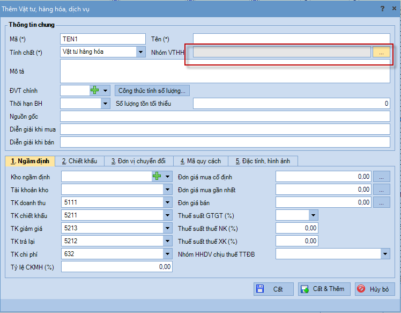Click into the Tên name input field

point(291,39)
